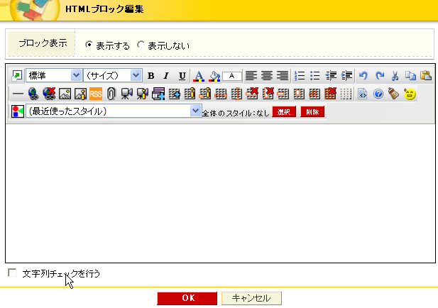Paste from the clipboard
This screenshot has height=308, width=438.
coord(426,76)
